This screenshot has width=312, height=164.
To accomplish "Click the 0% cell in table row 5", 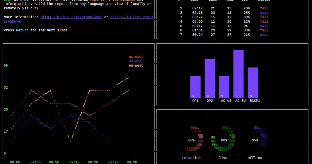I will 246,26.
